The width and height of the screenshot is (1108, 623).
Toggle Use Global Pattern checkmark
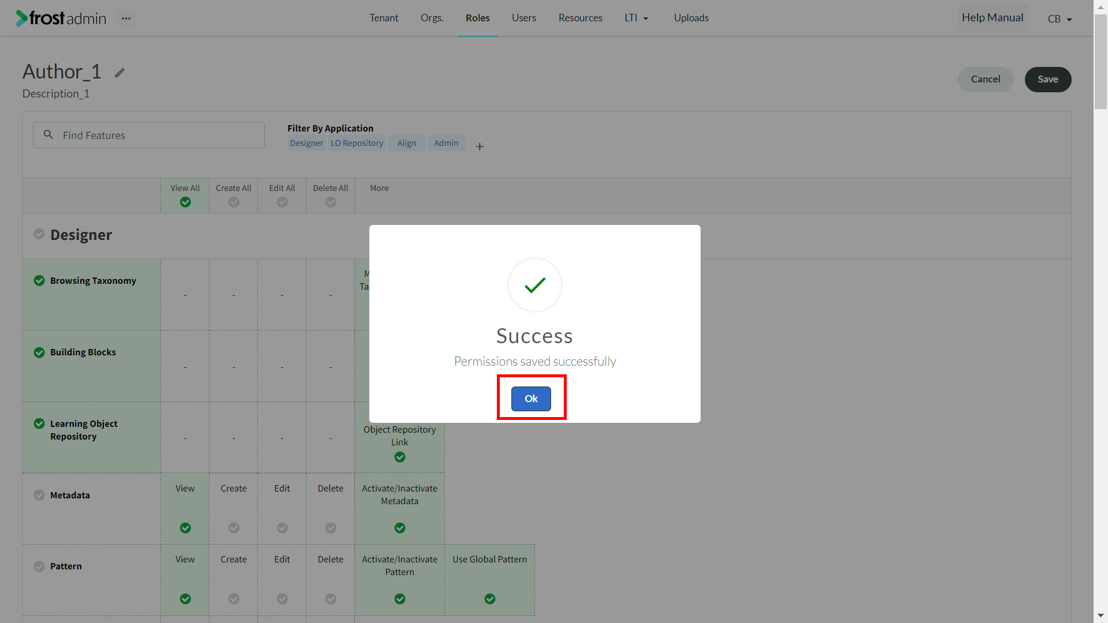(x=490, y=599)
